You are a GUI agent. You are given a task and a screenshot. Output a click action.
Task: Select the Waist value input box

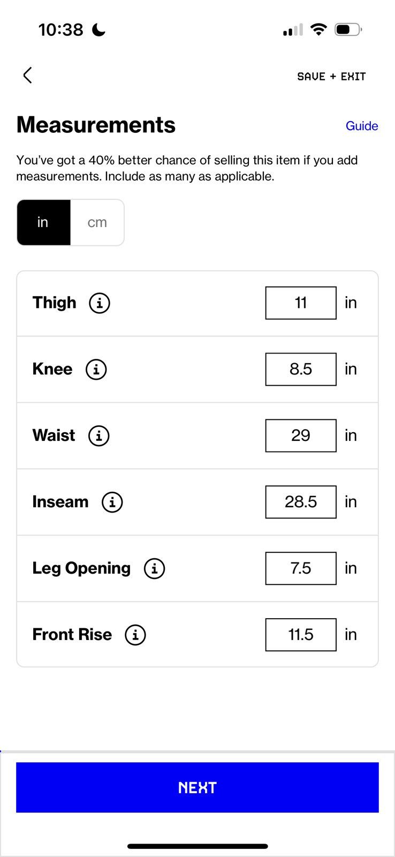[x=301, y=436]
